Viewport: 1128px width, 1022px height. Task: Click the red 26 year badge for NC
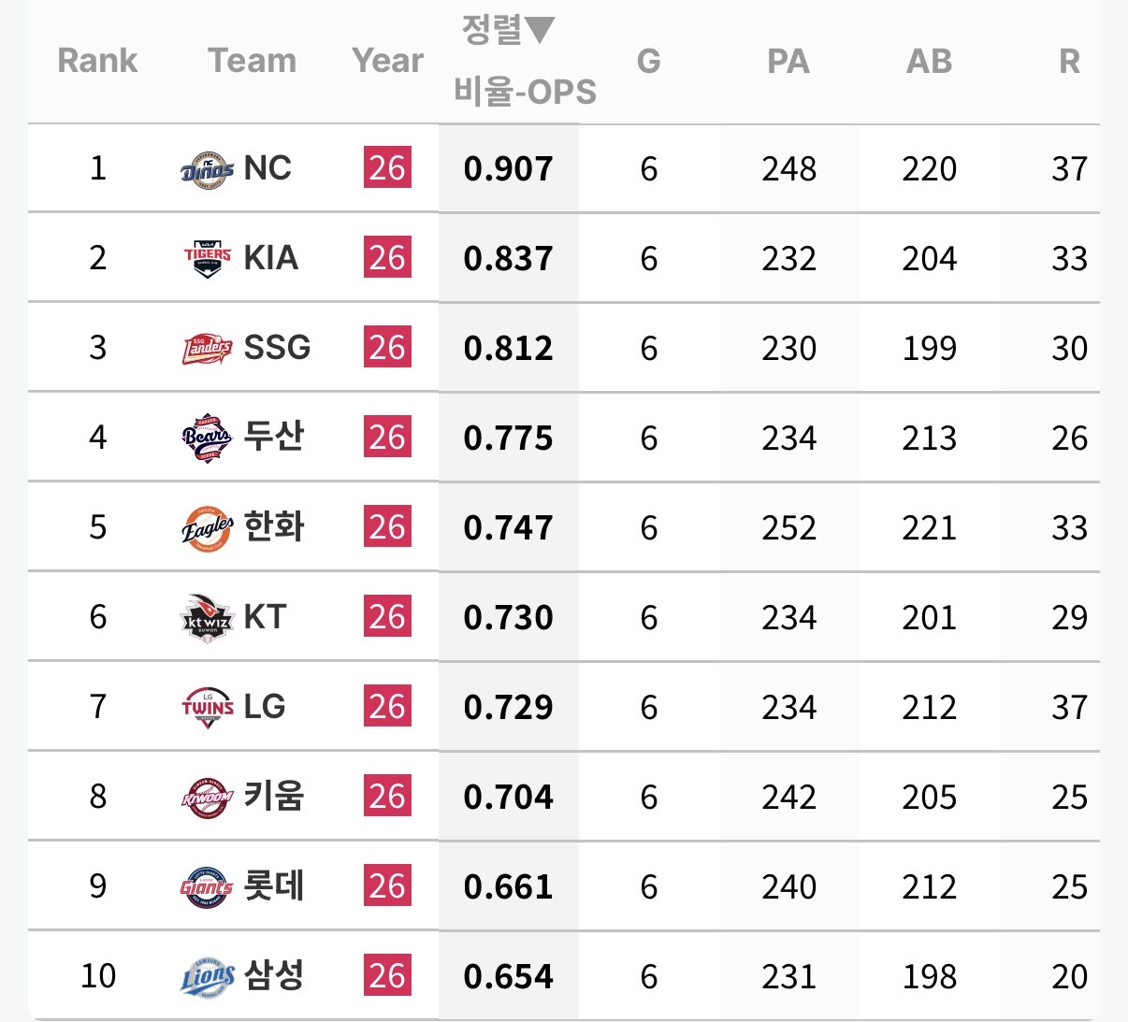click(x=387, y=168)
